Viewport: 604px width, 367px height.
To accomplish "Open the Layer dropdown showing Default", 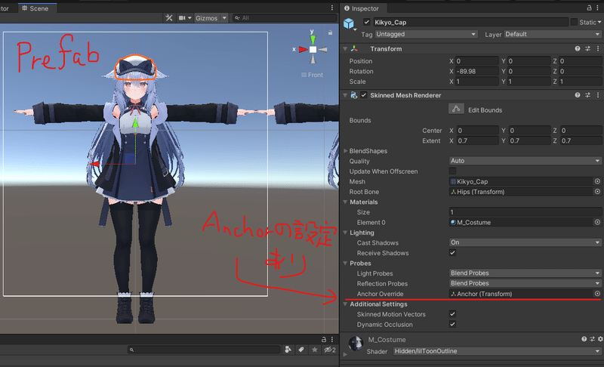I will 553,34.
